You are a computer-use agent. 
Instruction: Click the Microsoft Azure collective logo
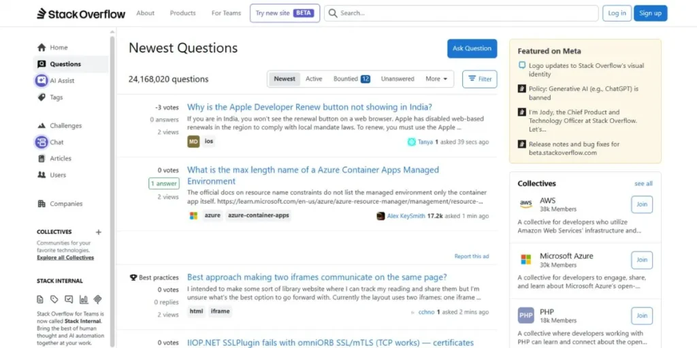[526, 260]
